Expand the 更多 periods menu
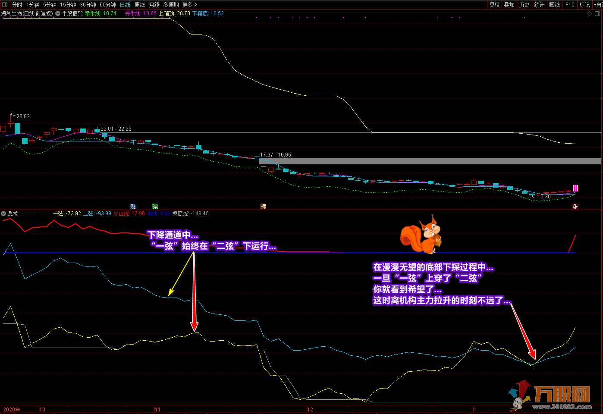The image size is (603, 414). click(190, 5)
